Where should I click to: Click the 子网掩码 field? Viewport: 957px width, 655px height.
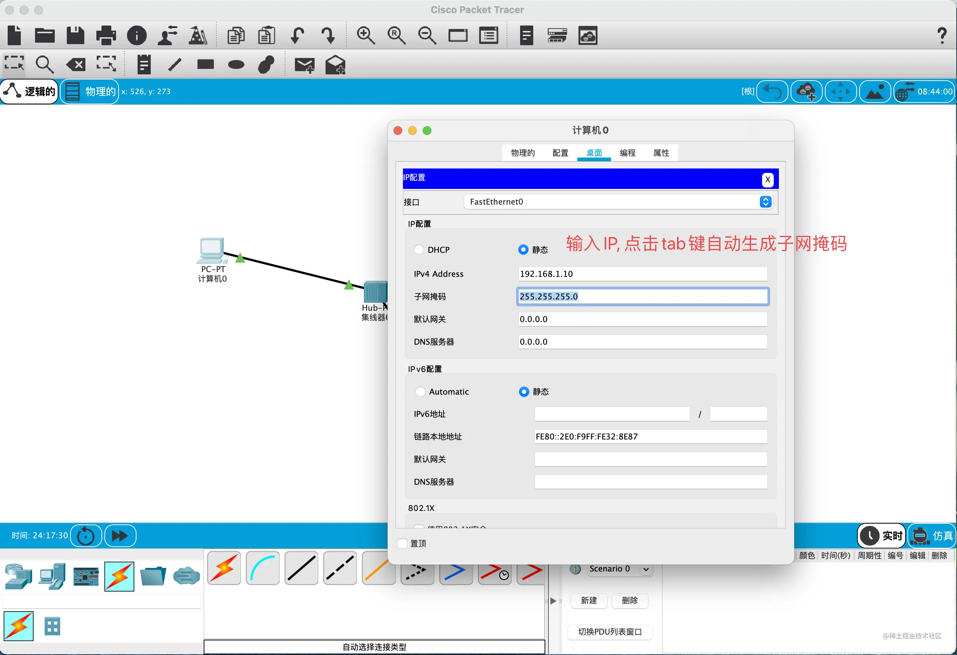(x=642, y=297)
